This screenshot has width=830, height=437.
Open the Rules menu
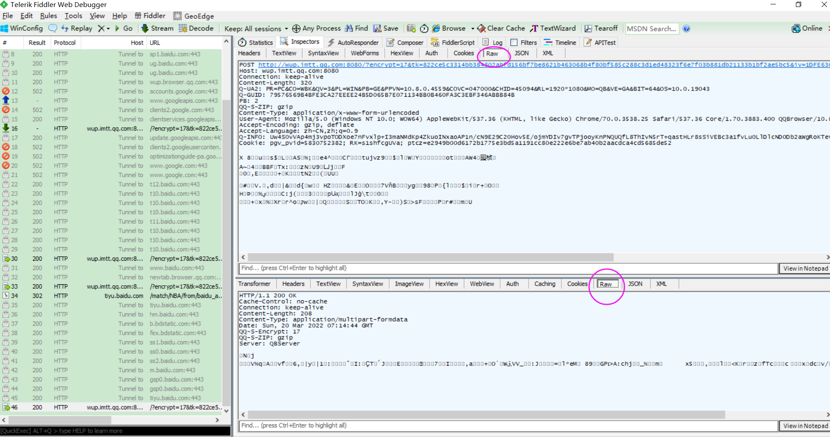(49, 16)
